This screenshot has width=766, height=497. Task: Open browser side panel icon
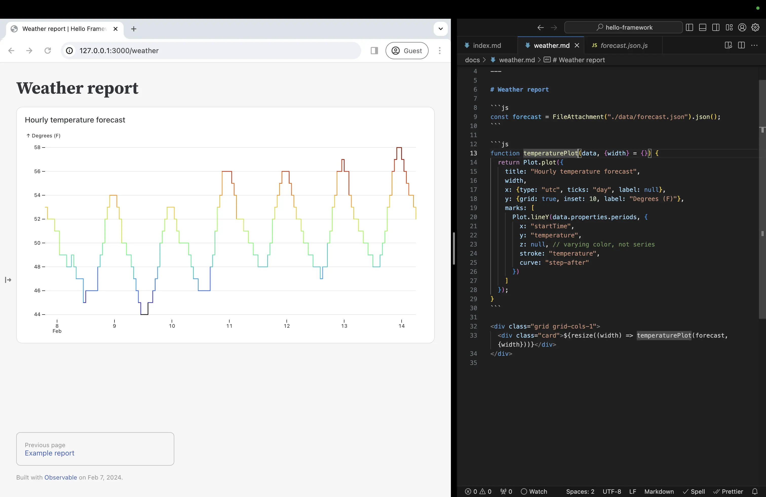(x=374, y=50)
